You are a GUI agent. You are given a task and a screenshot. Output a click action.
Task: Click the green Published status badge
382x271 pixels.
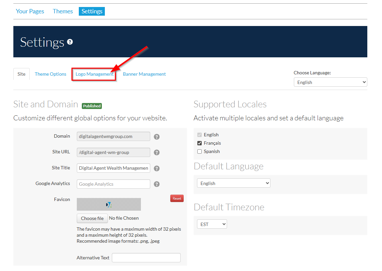[92, 106]
